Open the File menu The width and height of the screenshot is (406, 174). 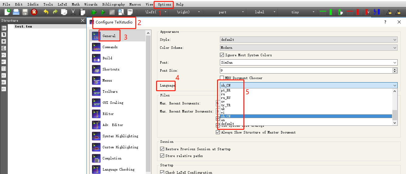pyautogui.click(x=6, y=4)
